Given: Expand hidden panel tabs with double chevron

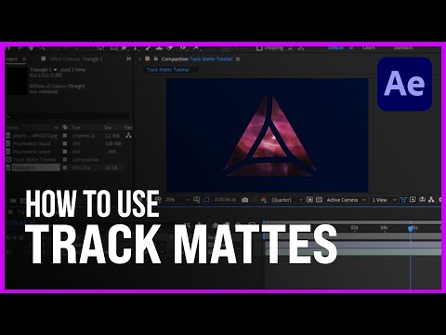Looking at the screenshot, I should coord(128,59).
